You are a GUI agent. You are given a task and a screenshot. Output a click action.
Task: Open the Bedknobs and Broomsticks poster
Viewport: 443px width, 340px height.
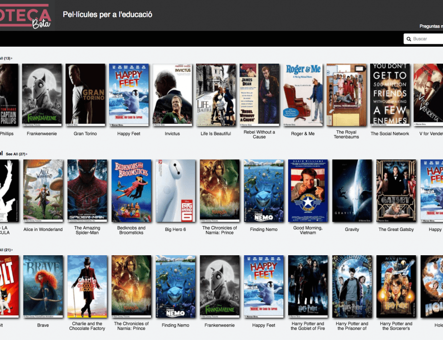click(x=131, y=190)
